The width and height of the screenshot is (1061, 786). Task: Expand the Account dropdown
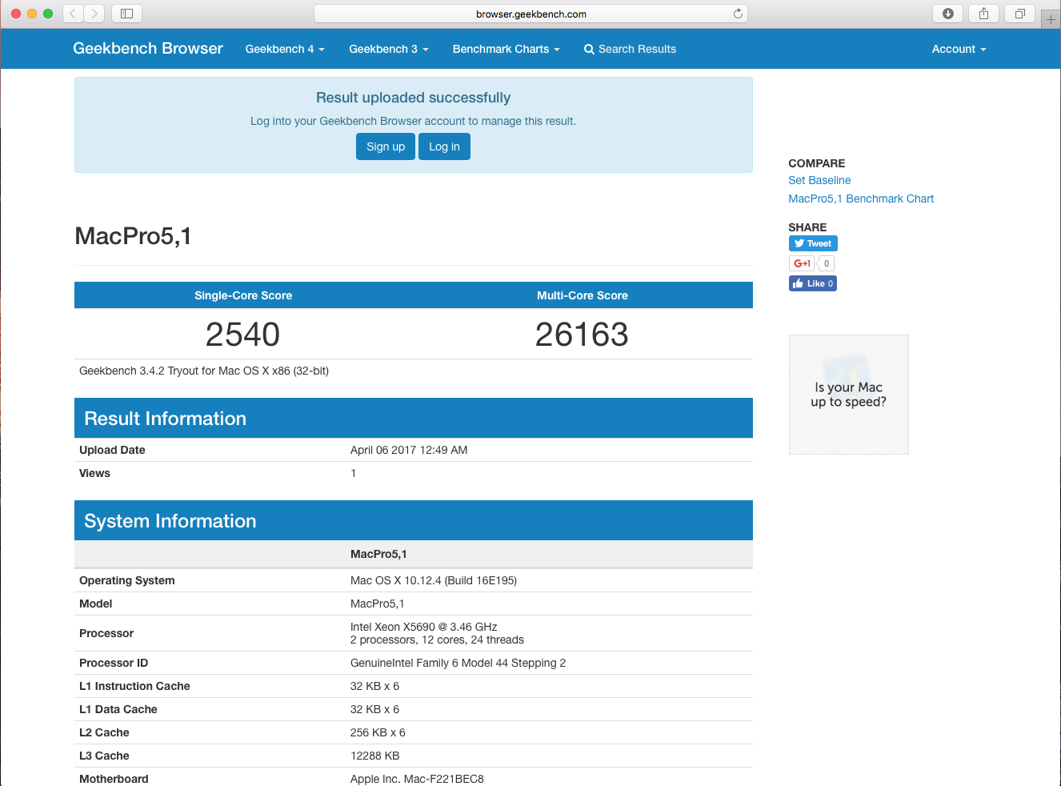959,49
